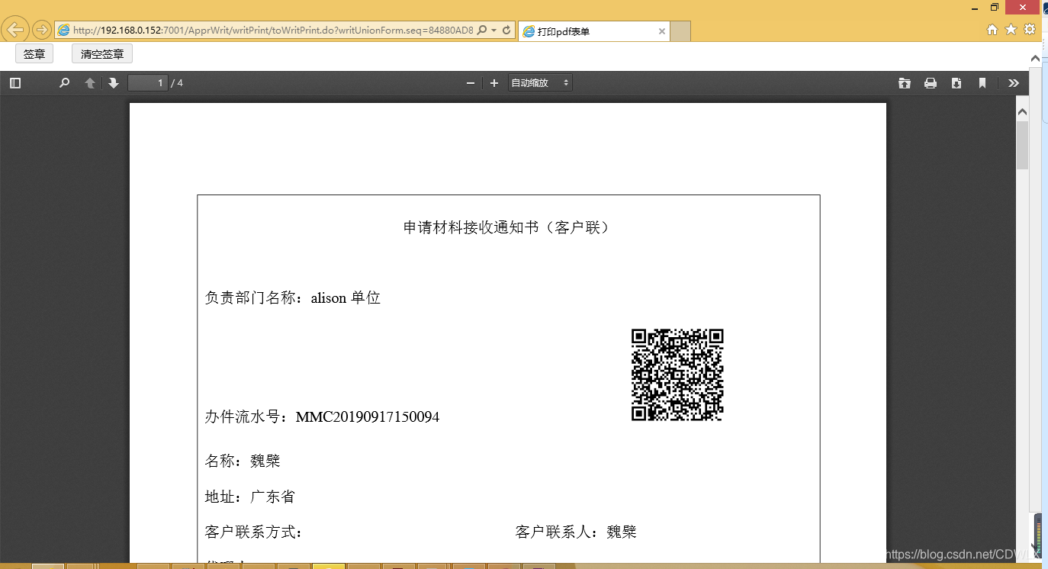Screen dimensions: 1048x569
Task: Open the Print dialog for the PDF
Action: [931, 82]
